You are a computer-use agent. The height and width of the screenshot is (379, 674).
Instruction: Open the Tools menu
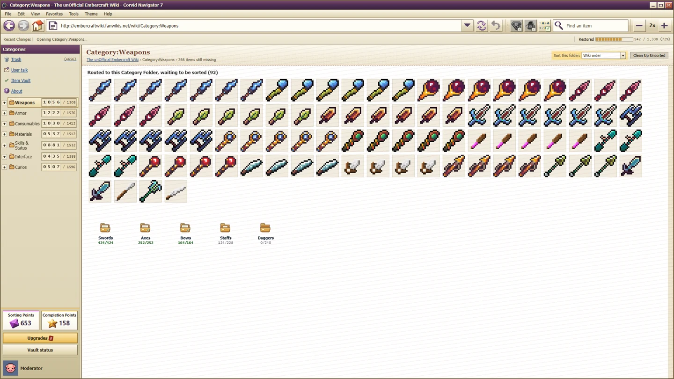73,14
